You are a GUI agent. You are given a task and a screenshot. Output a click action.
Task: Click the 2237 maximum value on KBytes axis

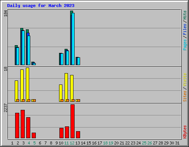(x=6, y=108)
